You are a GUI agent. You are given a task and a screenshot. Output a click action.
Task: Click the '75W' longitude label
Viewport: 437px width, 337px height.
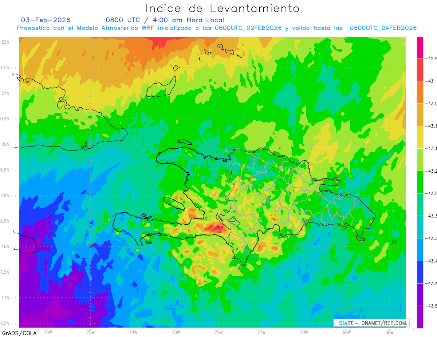(x=91, y=332)
